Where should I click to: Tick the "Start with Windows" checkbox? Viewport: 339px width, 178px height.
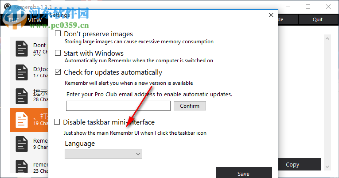pos(58,53)
